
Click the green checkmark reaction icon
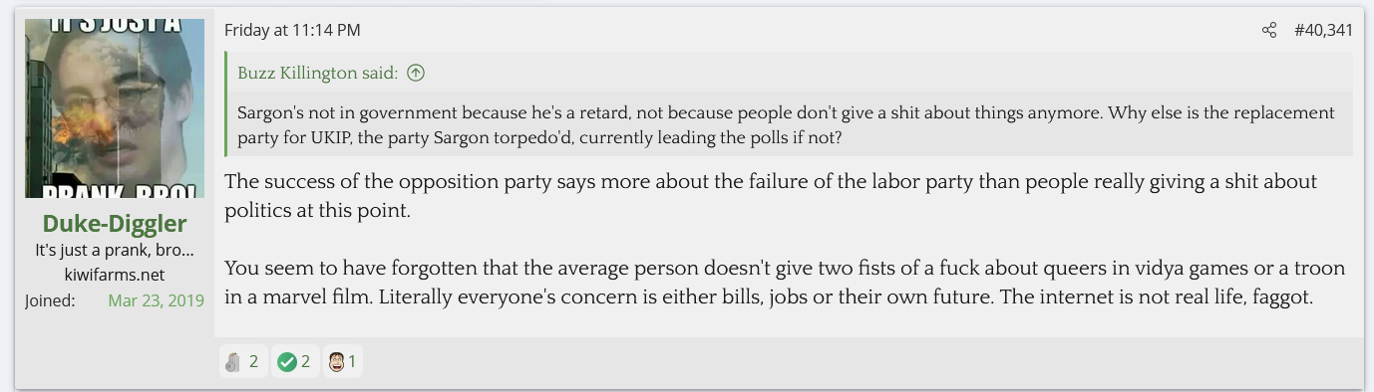[287, 362]
